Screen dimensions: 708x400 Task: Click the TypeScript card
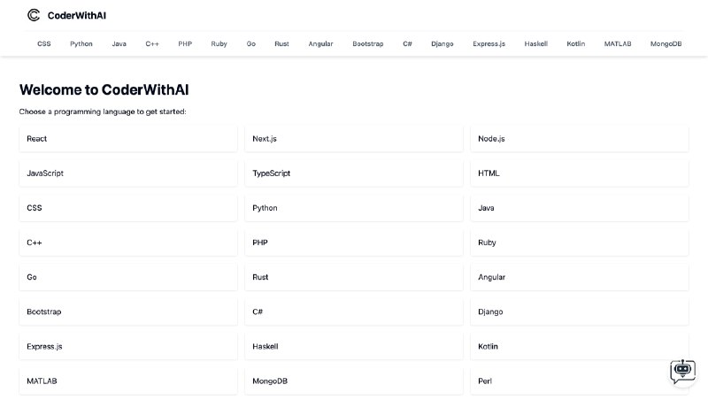[x=353, y=173]
